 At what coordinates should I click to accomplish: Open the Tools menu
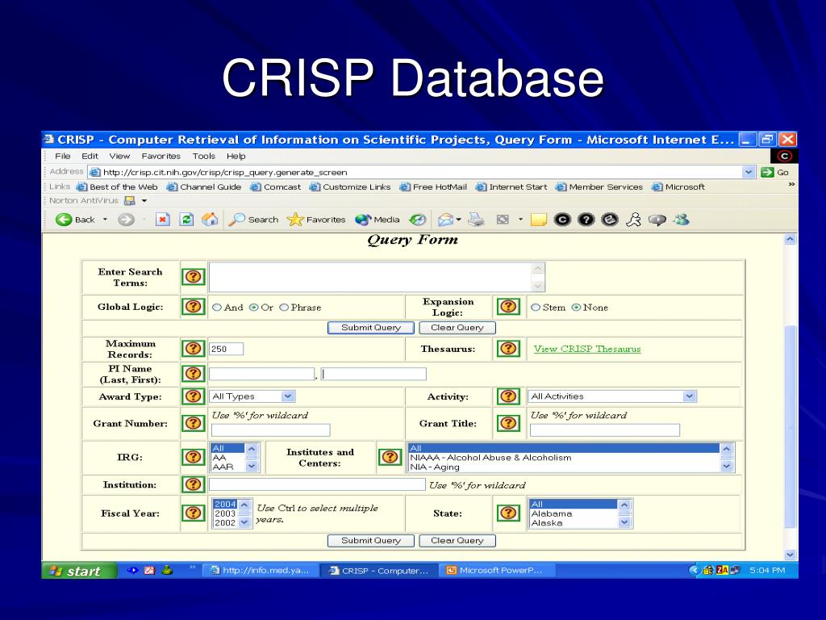204,156
